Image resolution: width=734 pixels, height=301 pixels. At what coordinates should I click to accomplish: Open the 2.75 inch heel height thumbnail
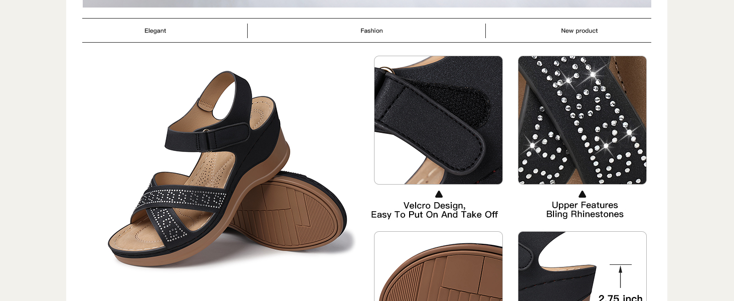click(x=582, y=266)
